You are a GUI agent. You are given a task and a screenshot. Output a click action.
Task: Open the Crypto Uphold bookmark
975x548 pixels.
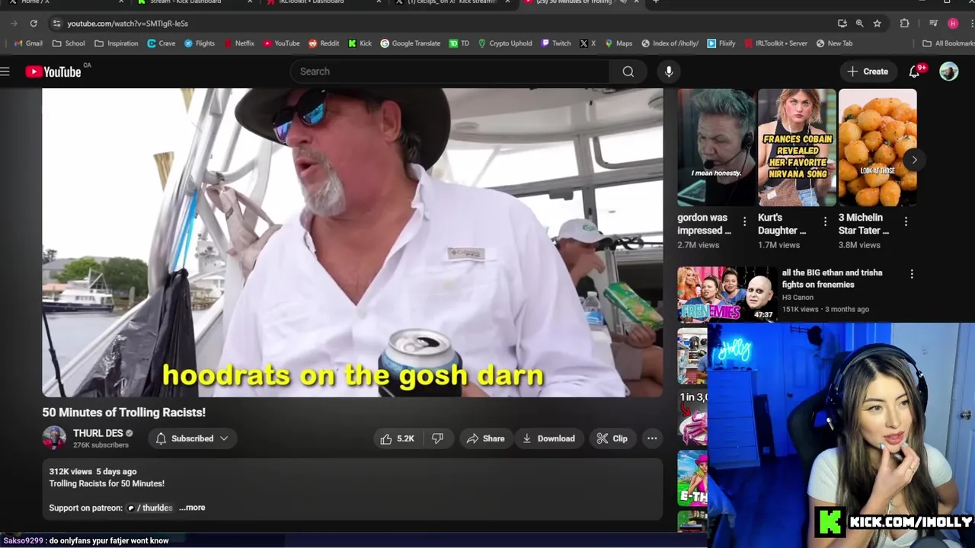click(x=504, y=43)
